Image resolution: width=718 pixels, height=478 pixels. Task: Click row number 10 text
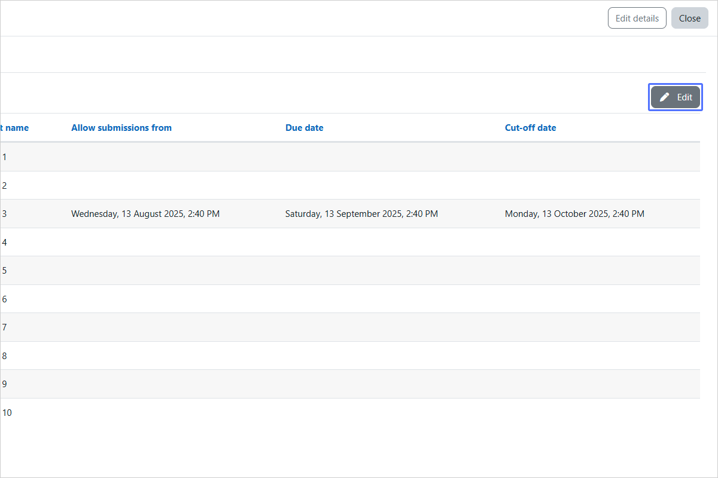[7, 413]
